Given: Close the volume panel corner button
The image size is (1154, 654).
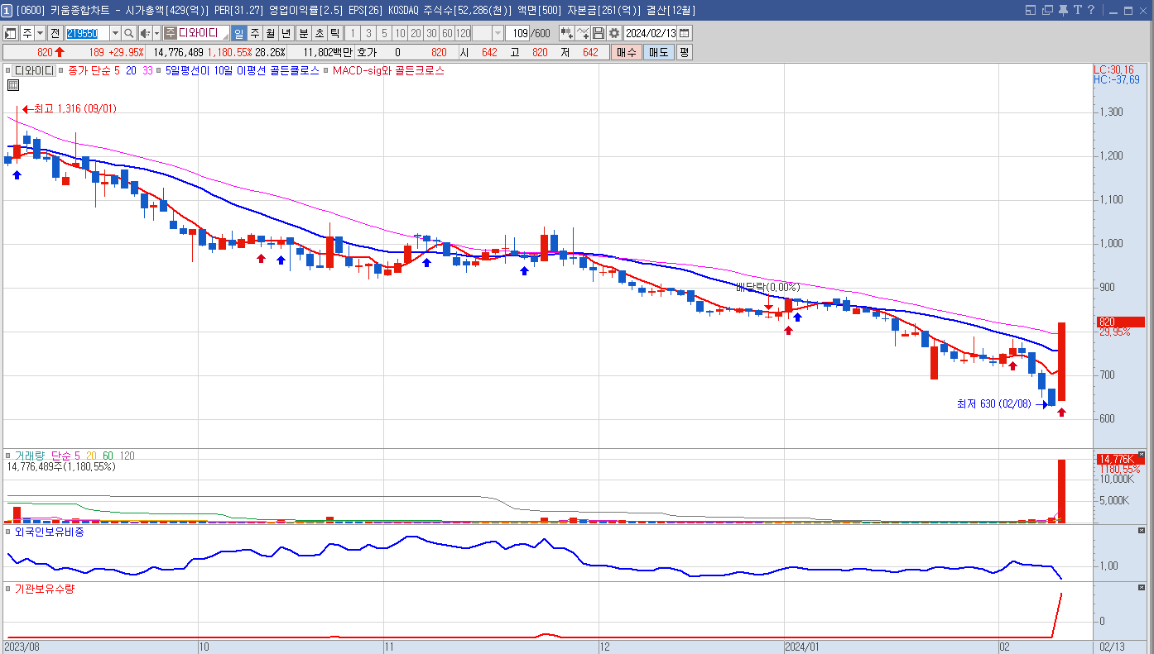Looking at the screenshot, I should tap(1142, 455).
